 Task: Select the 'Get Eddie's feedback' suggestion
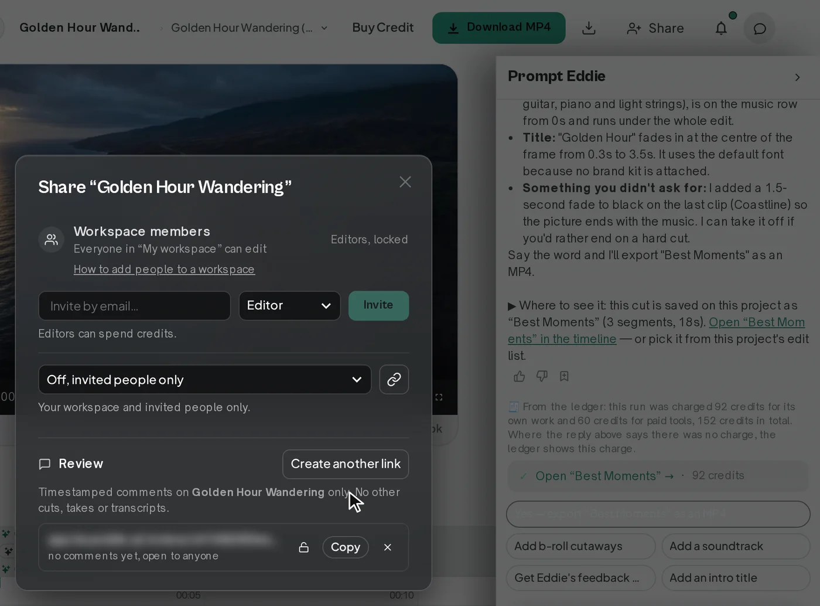click(580, 577)
